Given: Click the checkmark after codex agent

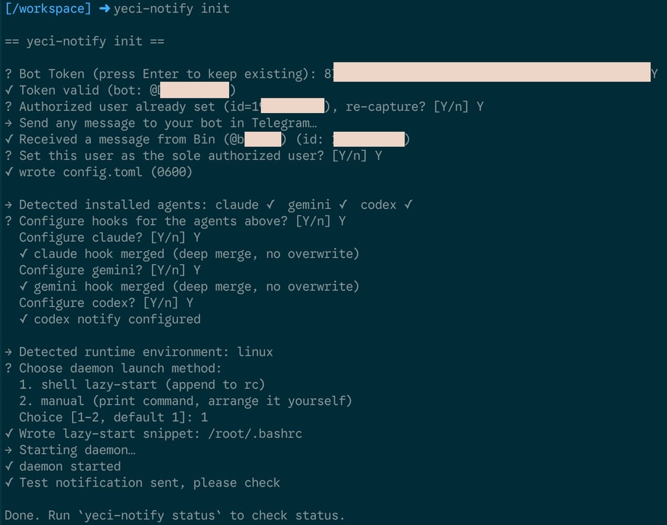Looking at the screenshot, I should 408,205.
